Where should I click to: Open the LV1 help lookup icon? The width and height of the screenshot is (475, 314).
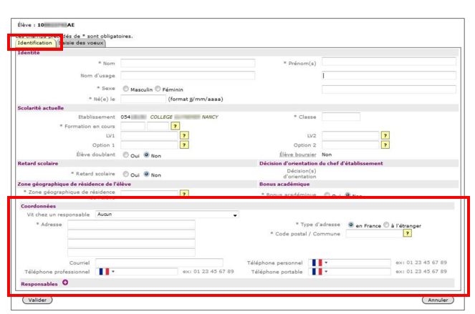point(183,135)
